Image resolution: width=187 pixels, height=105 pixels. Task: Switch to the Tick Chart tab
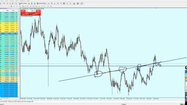[x=5, y=98]
